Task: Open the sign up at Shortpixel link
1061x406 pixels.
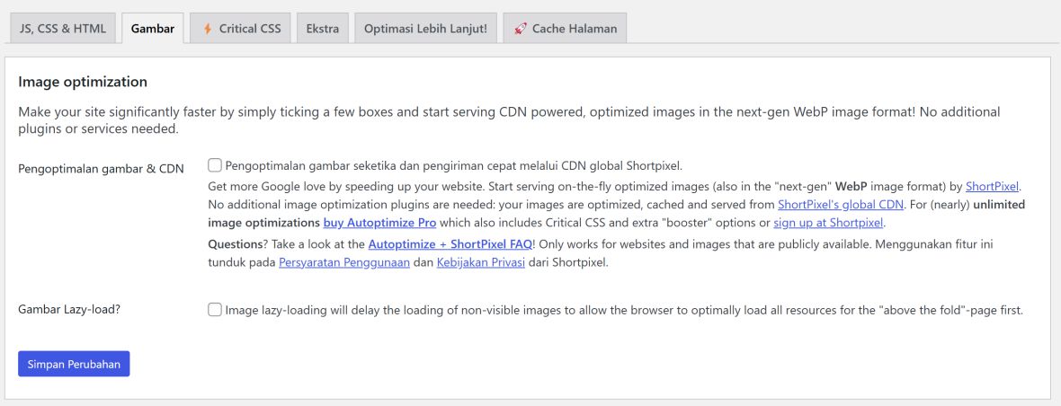Action: (828, 223)
